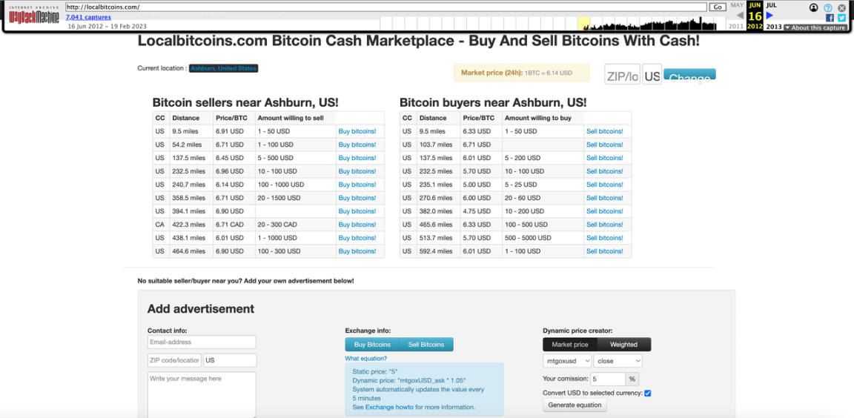This screenshot has height=418, width=854.
Task: Click the Wayback Machine logo
Action: [34, 16]
